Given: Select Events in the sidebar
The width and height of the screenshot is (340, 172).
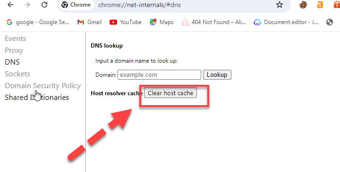Looking at the screenshot, I should [16, 39].
